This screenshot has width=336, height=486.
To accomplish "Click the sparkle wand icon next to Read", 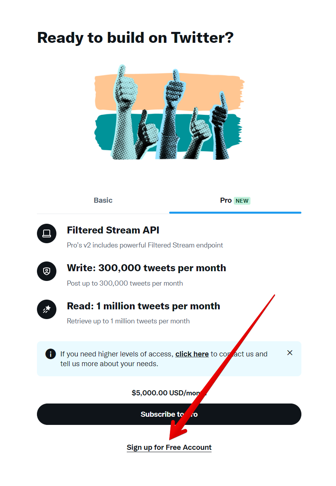I will pyautogui.click(x=47, y=309).
